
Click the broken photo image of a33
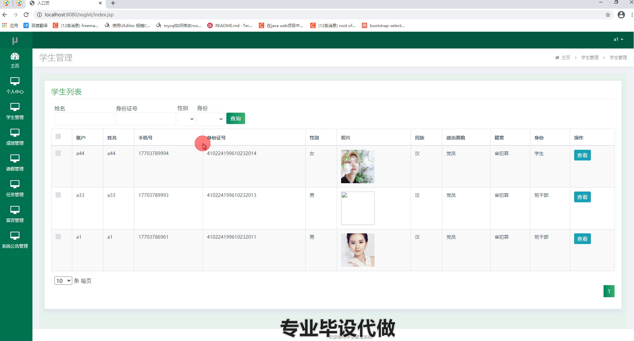point(357,208)
